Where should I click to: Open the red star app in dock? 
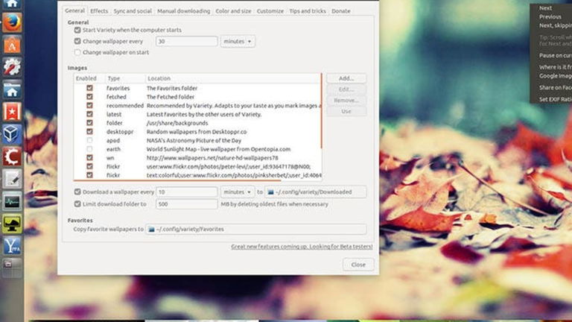click(x=12, y=113)
